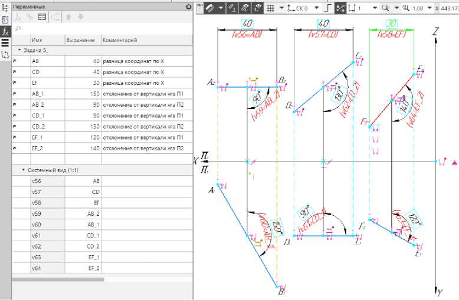Open the Variables (fx) panel in sidebar

(x=5, y=31)
